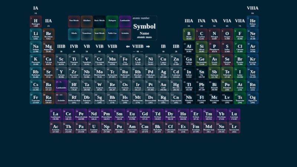297x167 pixels.
Task: Open the Helium element tile
Action: 252,22
